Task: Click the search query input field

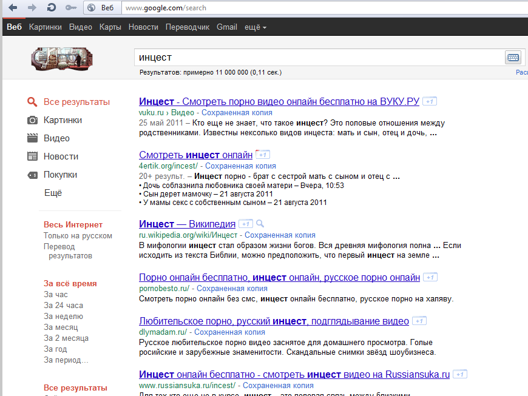Action: [x=319, y=58]
